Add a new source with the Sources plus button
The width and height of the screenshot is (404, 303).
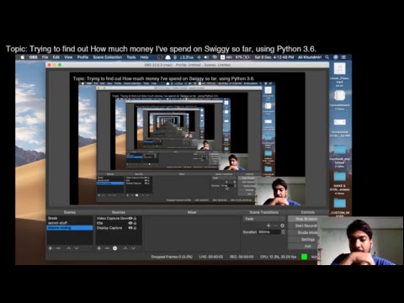point(98,248)
